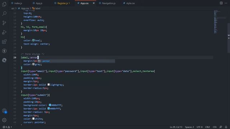Open the Extensions view

pos(4,42)
